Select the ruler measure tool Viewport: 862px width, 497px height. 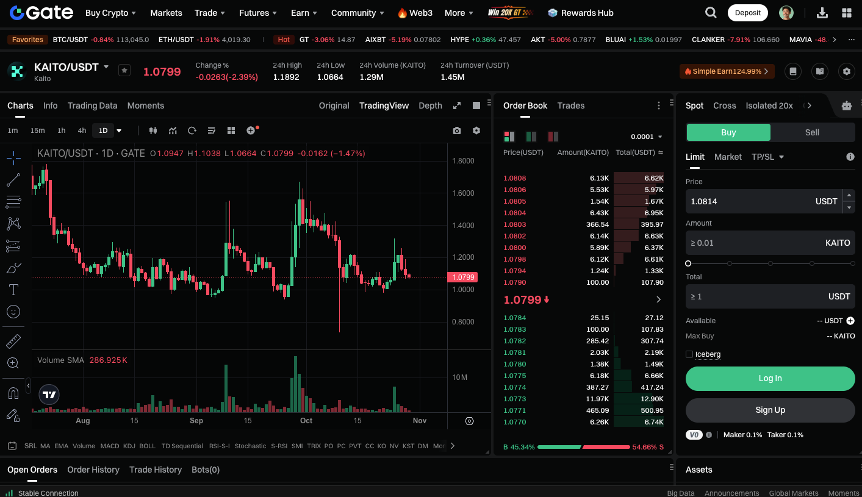[13, 341]
